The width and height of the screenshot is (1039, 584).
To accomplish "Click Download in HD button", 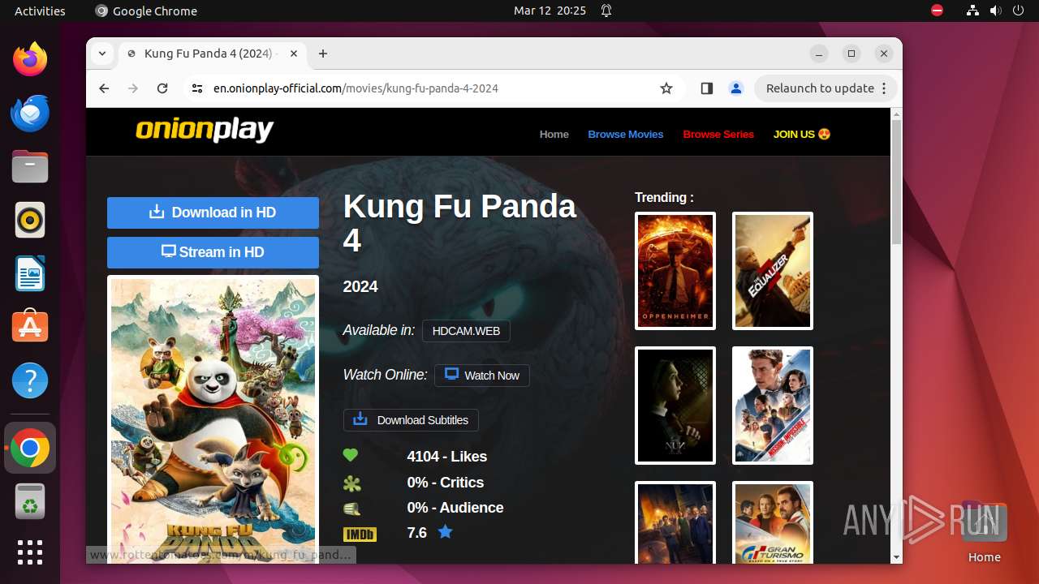I will [x=213, y=213].
